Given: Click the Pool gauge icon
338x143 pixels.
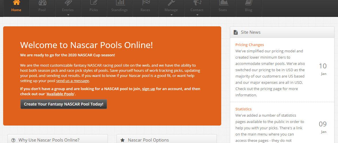Looking at the screenshot, I should point(42,2).
